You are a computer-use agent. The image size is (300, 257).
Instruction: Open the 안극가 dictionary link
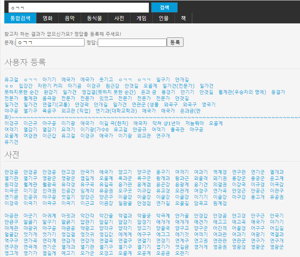point(87,172)
